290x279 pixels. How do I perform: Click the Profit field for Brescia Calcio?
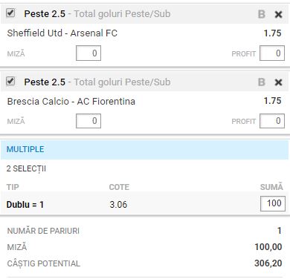click(x=272, y=121)
